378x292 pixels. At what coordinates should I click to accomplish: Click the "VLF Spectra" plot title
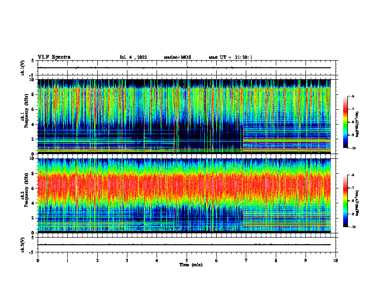(54, 57)
